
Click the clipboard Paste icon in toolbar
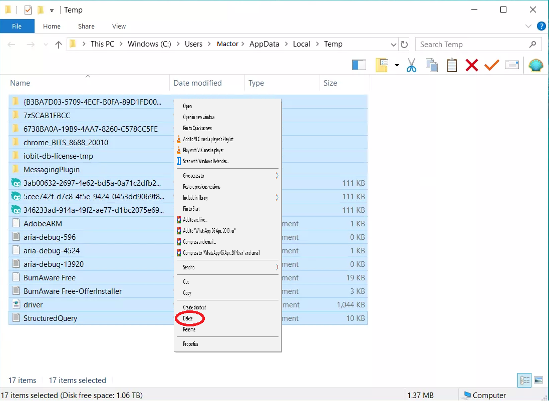pyautogui.click(x=452, y=65)
